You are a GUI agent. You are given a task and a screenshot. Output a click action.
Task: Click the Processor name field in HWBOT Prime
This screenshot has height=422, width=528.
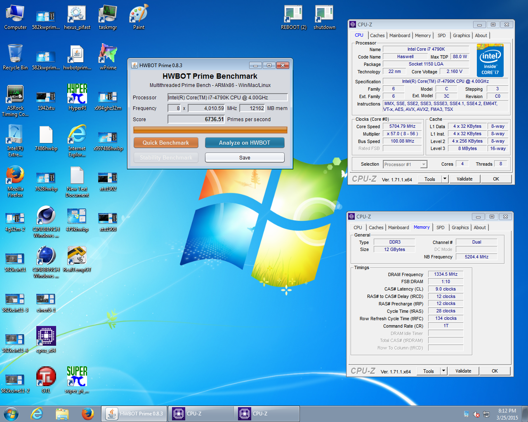[228, 98]
